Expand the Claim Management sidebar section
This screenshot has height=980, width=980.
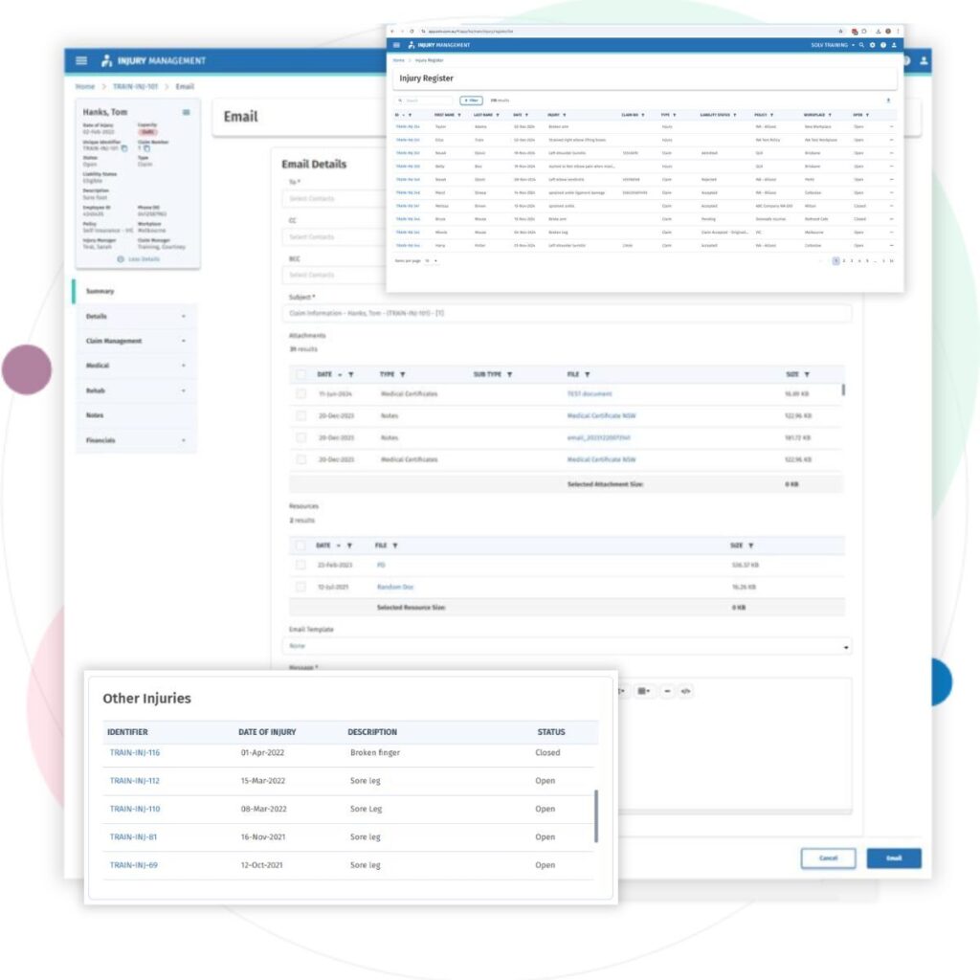pyautogui.click(x=134, y=340)
